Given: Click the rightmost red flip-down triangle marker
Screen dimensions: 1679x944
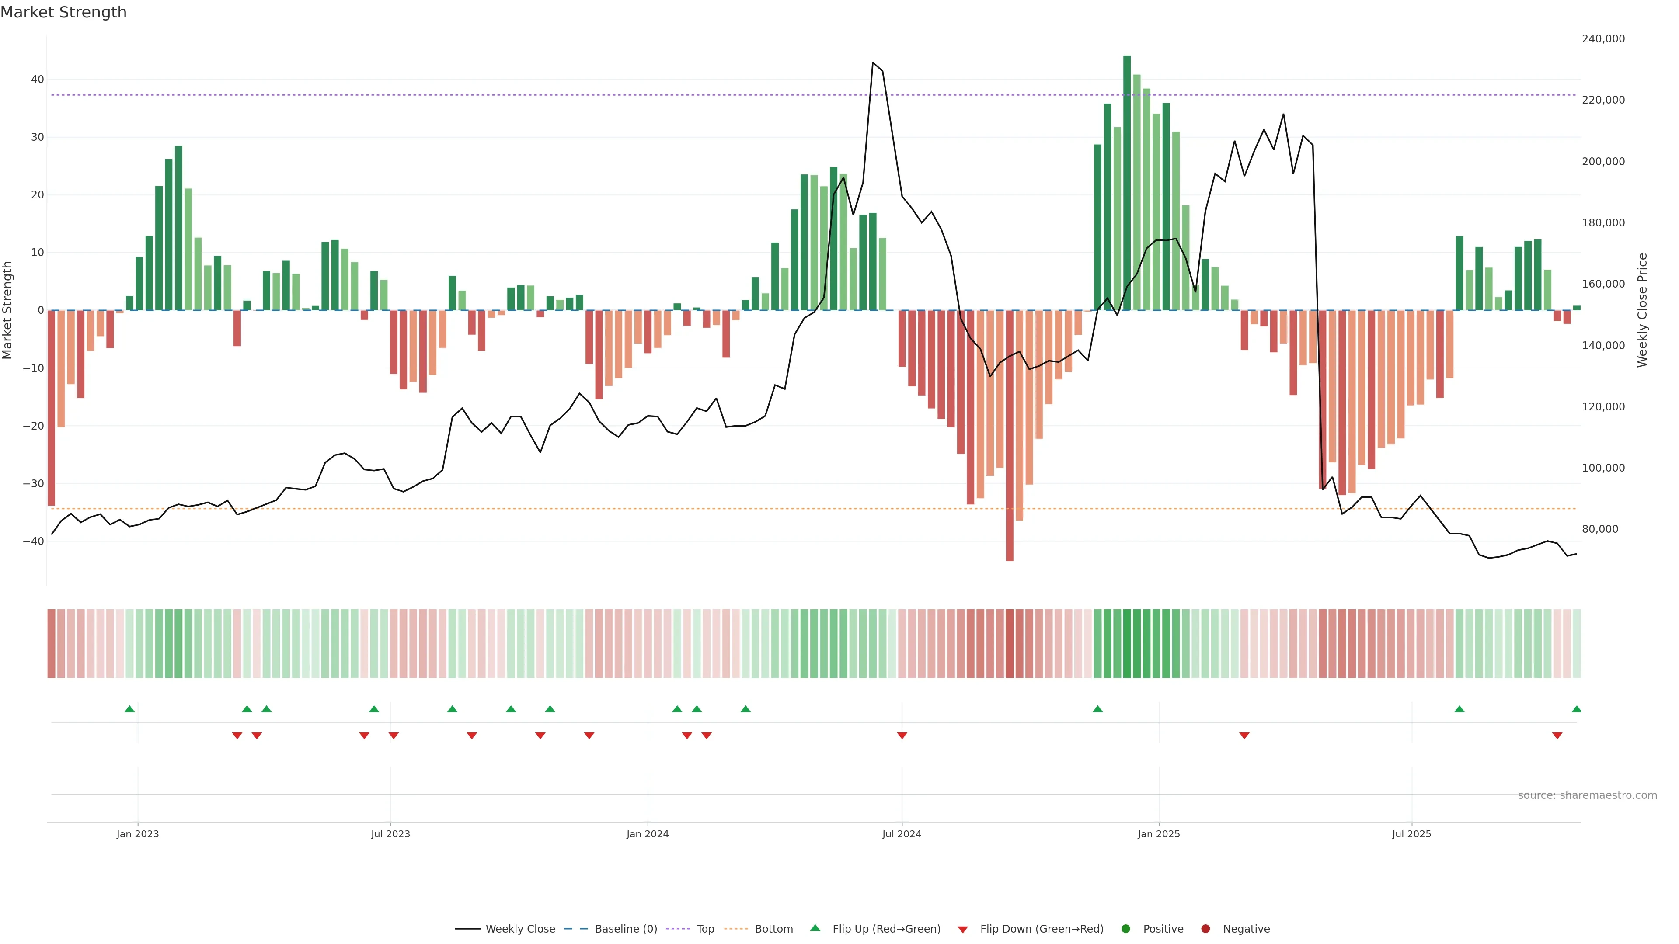Looking at the screenshot, I should tap(1557, 736).
